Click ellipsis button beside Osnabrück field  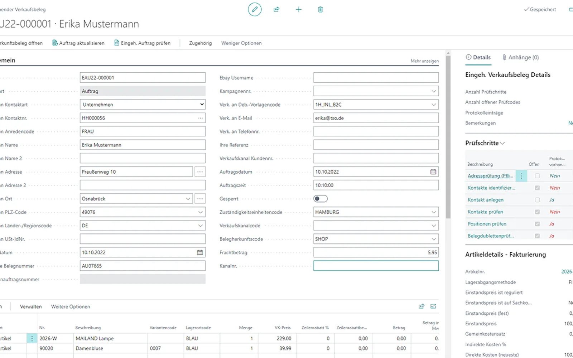click(x=200, y=199)
